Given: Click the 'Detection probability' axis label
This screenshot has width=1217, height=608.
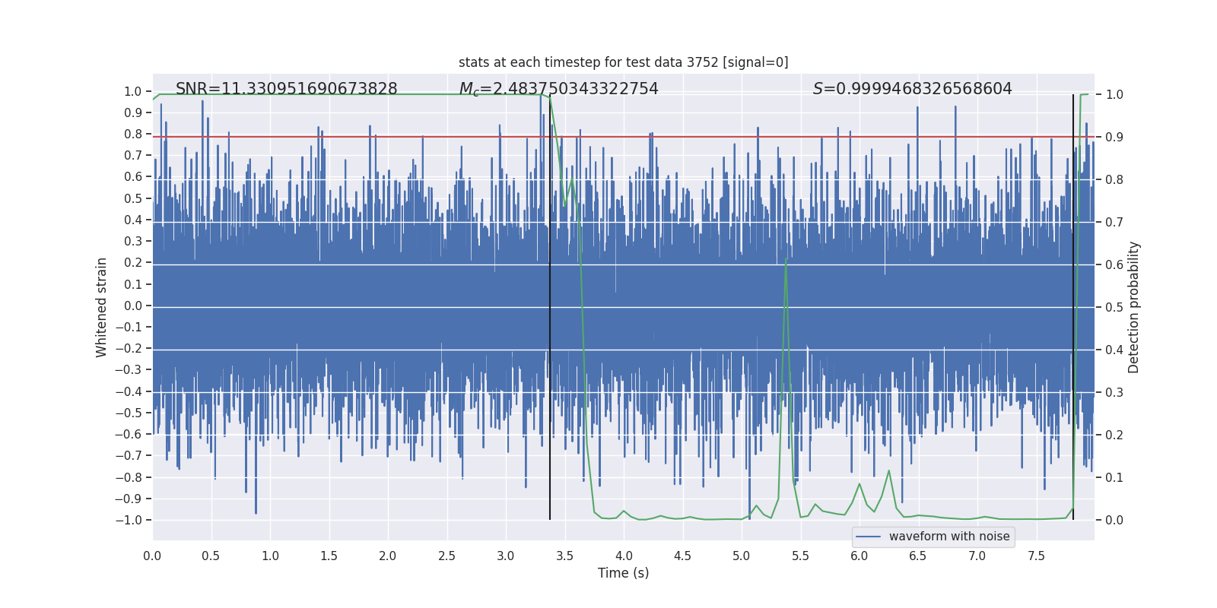Looking at the screenshot, I should (x=1134, y=307).
